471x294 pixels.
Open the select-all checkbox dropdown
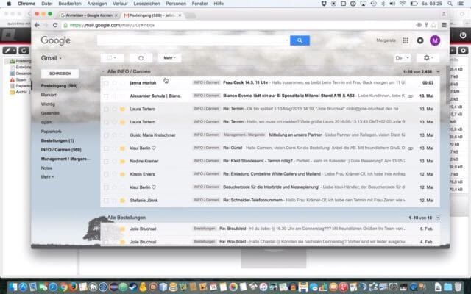[x=112, y=58]
